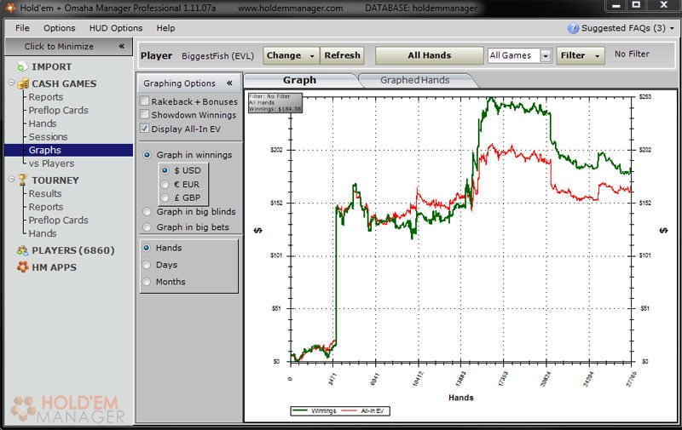Enable Rakeback + Bonuses checkbox
The height and width of the screenshot is (430, 682).
point(144,101)
